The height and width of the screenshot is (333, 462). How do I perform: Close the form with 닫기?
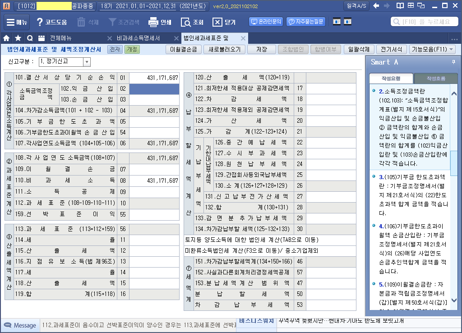coord(224,22)
